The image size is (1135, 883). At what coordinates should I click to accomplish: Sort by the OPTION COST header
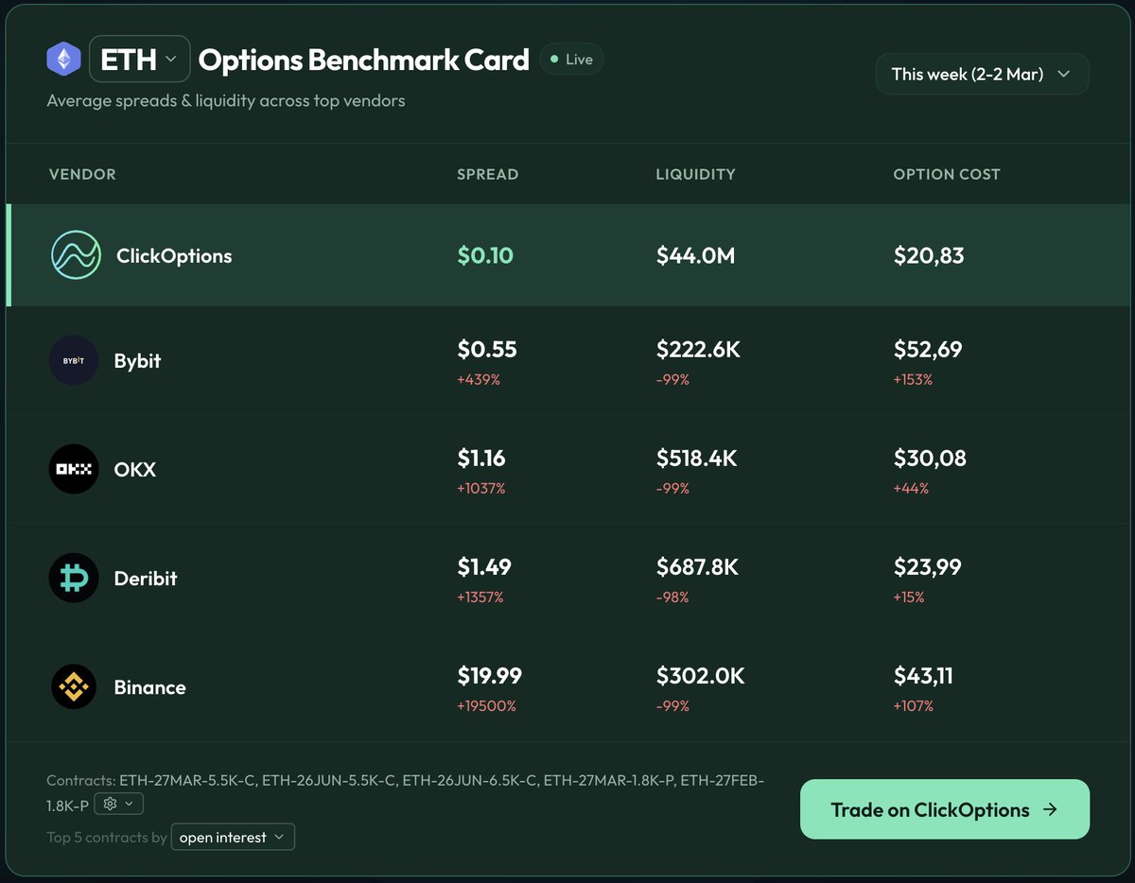pos(947,174)
